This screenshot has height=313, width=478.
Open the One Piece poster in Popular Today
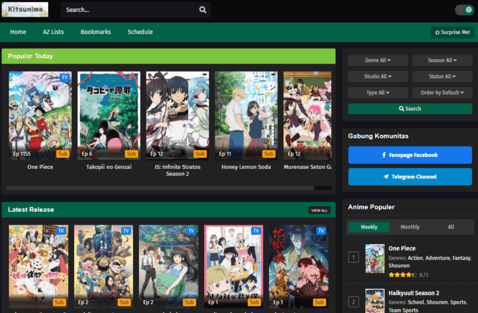pyautogui.click(x=40, y=116)
